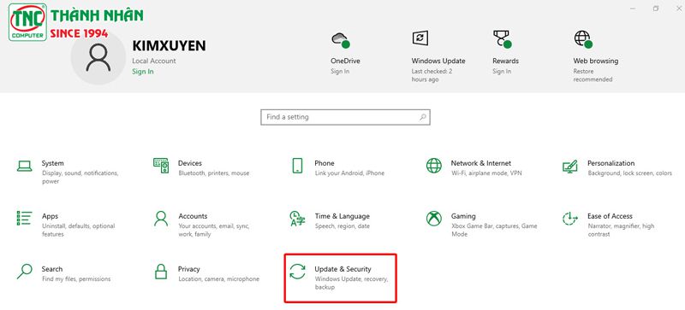Viewport: 685px width, 310px height.
Task: Click the Apps list icon
Action: click(x=25, y=219)
